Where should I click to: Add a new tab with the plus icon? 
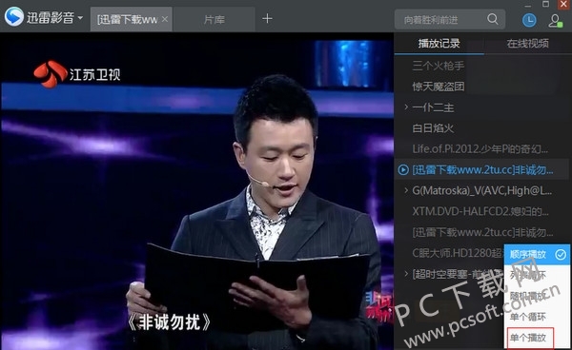coord(267,18)
